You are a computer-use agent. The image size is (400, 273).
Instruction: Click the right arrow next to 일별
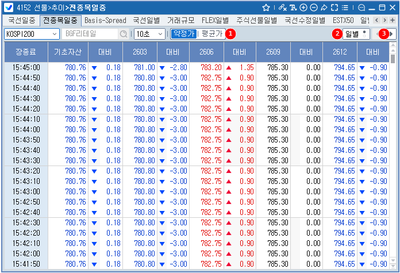pos(392,34)
